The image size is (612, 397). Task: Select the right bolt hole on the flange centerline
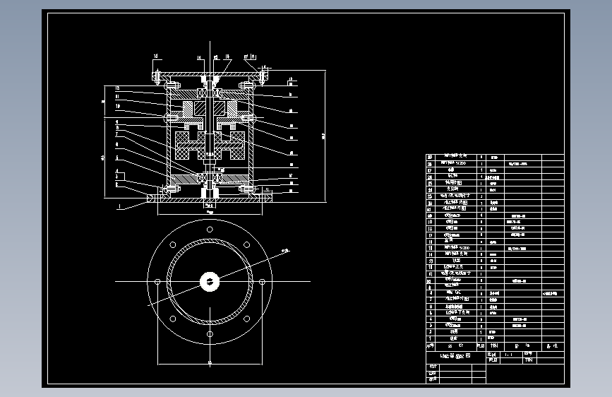coord(262,282)
